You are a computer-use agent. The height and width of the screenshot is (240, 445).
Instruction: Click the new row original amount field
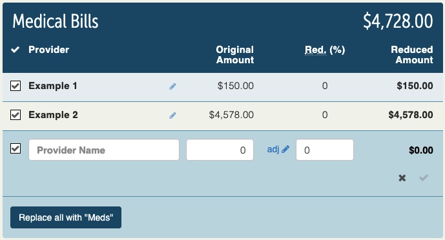tap(220, 150)
